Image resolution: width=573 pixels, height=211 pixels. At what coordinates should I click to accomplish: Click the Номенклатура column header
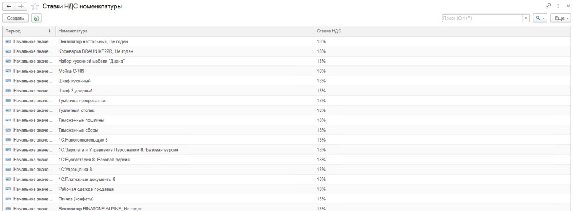pyautogui.click(x=185, y=31)
